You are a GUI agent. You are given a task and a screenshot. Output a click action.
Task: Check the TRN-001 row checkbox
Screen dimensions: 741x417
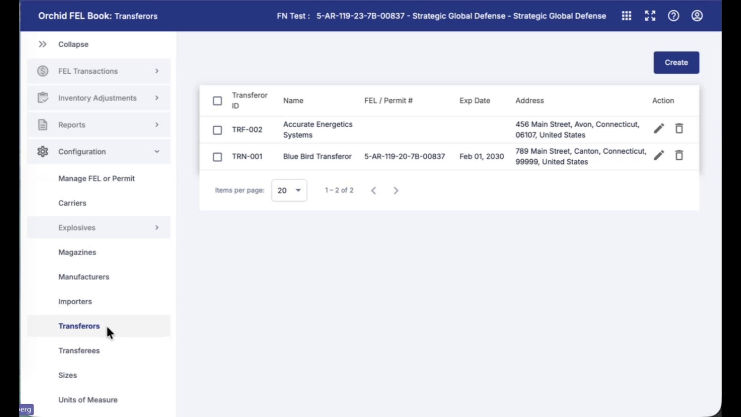click(x=217, y=157)
